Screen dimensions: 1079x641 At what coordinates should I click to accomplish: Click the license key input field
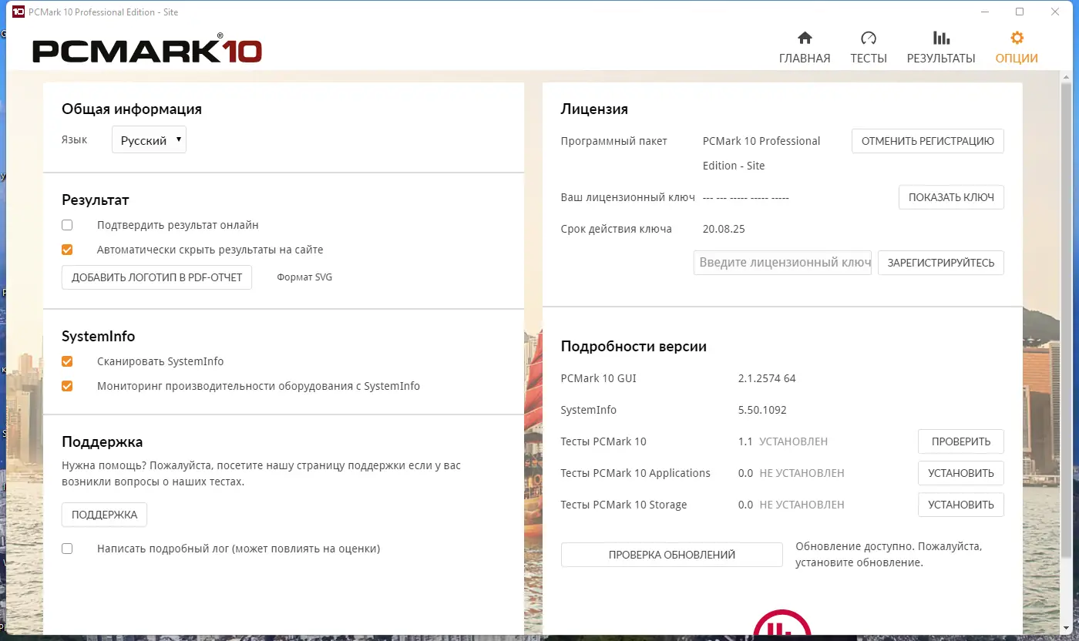(781, 263)
